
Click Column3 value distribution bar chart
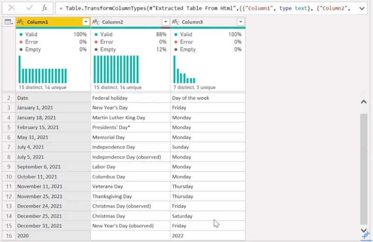(x=184, y=69)
